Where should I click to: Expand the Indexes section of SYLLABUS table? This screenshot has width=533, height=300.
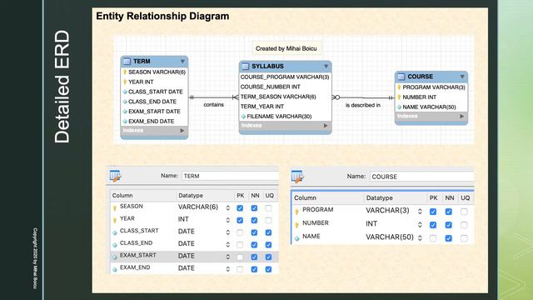(x=326, y=126)
